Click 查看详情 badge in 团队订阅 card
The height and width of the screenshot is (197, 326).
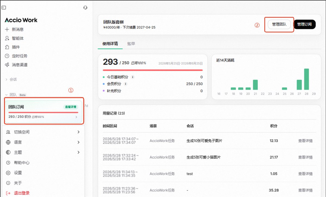coord(71,107)
